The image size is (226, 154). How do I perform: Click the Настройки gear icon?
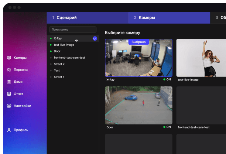9,106
